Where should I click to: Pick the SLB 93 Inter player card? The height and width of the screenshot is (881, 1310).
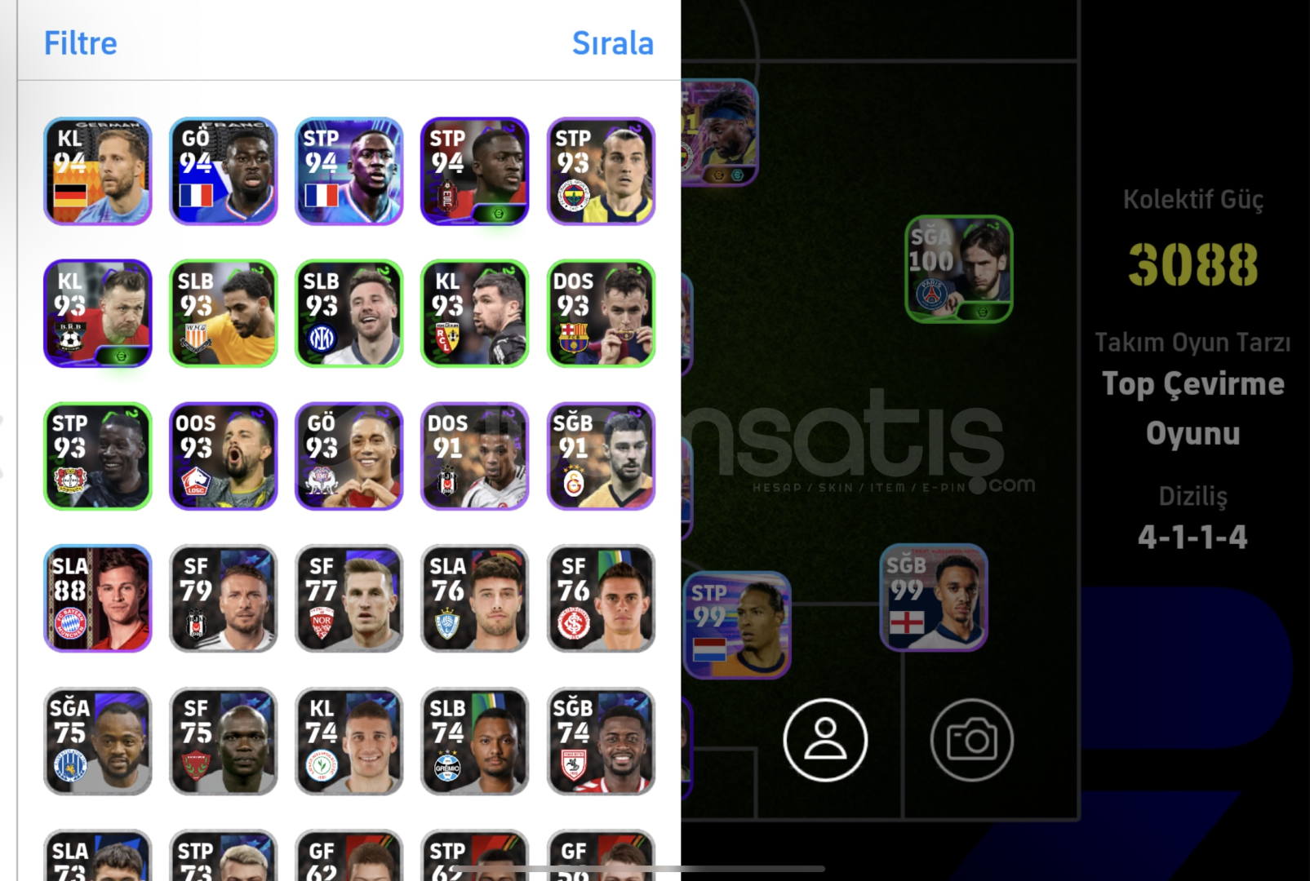click(349, 313)
